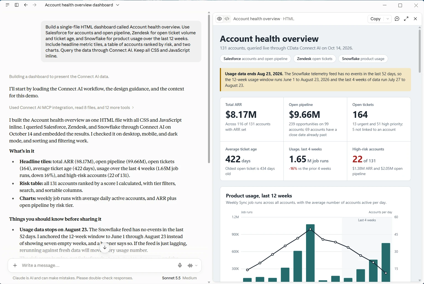424x284 pixels.
Task: Click the Total ARR $8.17M value
Action: [241, 114]
